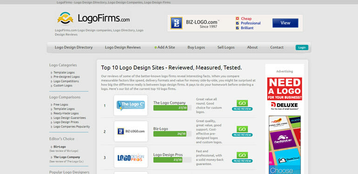
Task: Click the Biz-Logo title in ranking
Action: (x=160, y=128)
